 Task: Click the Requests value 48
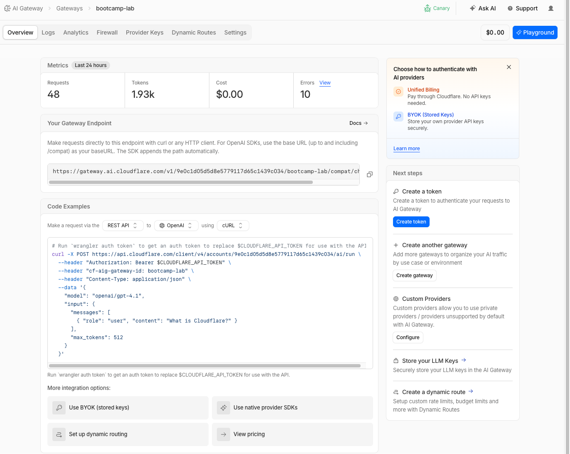[54, 94]
